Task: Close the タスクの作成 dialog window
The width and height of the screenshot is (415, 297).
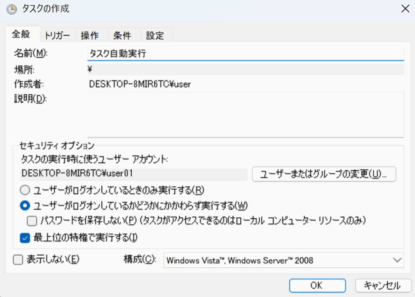Action: click(x=404, y=9)
